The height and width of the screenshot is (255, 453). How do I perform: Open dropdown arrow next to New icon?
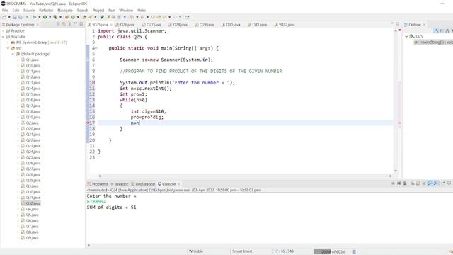(9, 17)
